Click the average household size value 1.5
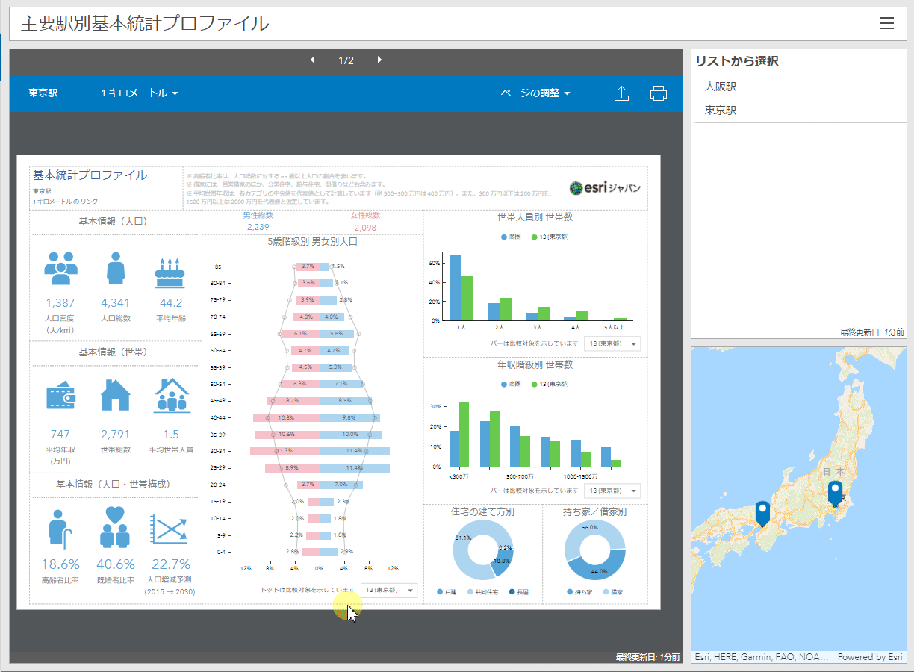 (x=171, y=434)
